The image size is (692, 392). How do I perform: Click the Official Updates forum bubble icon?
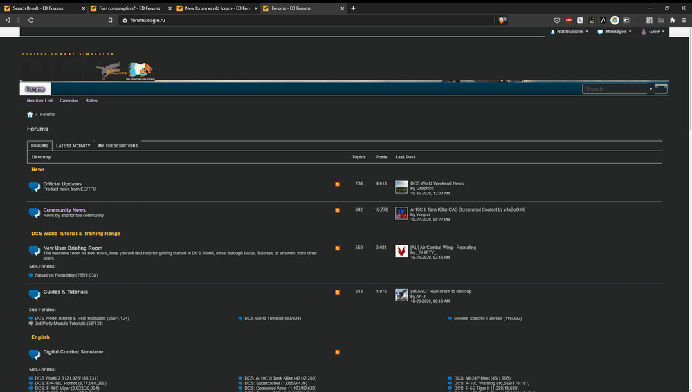tap(35, 187)
